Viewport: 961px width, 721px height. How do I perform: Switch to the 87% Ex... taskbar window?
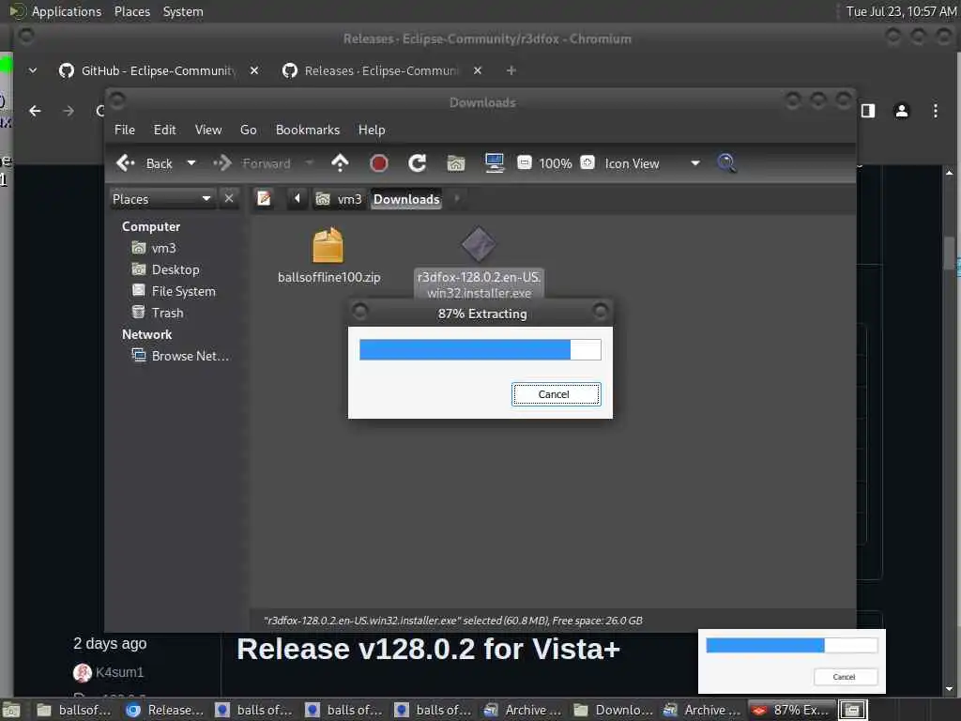(x=791, y=710)
